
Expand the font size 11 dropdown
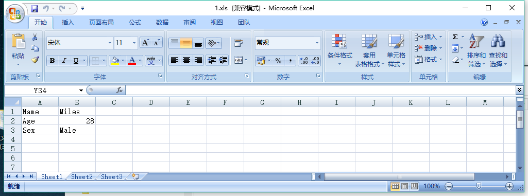coord(134,43)
